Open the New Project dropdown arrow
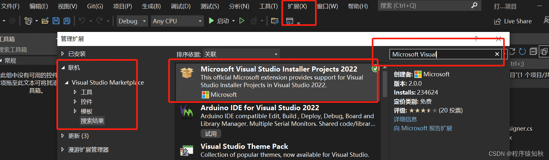This screenshot has height=160, width=549. (37, 21)
